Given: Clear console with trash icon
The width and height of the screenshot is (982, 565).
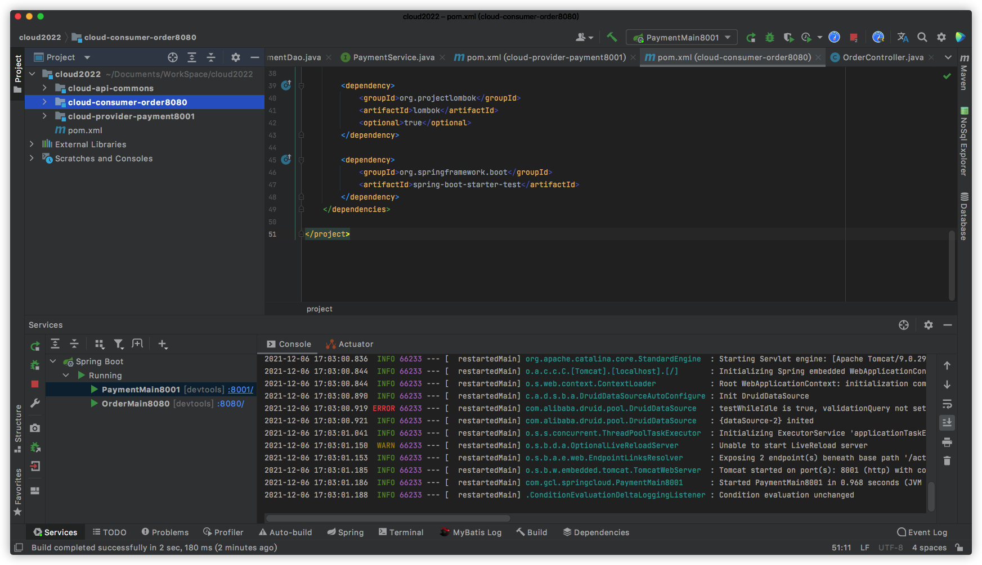Looking at the screenshot, I should [x=947, y=461].
